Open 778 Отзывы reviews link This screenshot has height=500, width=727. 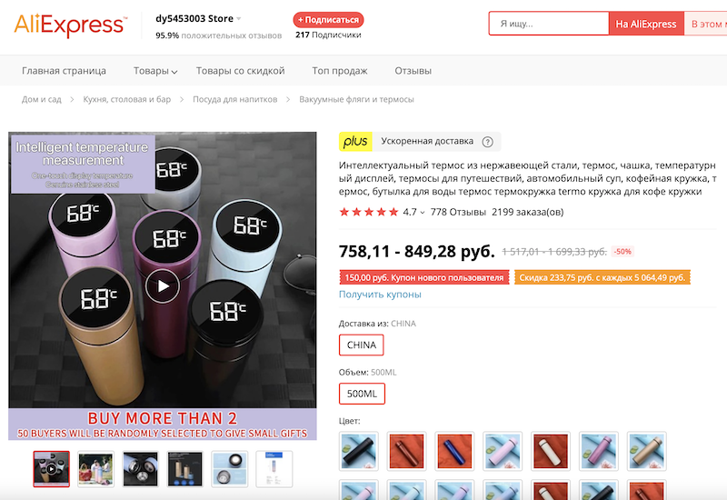[x=458, y=212]
